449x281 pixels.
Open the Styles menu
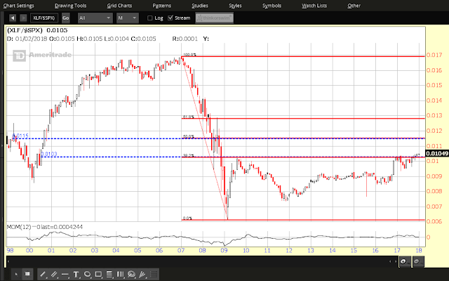(x=235, y=6)
